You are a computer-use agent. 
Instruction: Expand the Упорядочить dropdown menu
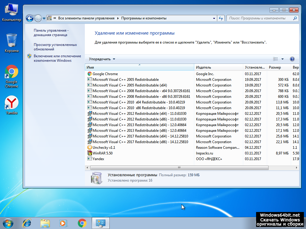pos(102,59)
